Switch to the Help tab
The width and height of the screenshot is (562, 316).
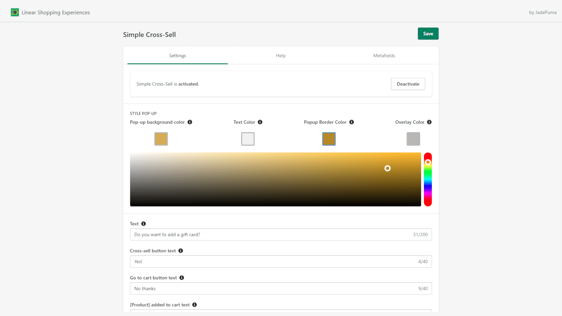click(281, 55)
